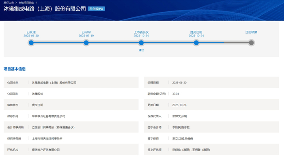Click the 提交注册 timeline node dot
Image resolution: width=284 pixels, height=159 pixels.
pos(196,43)
